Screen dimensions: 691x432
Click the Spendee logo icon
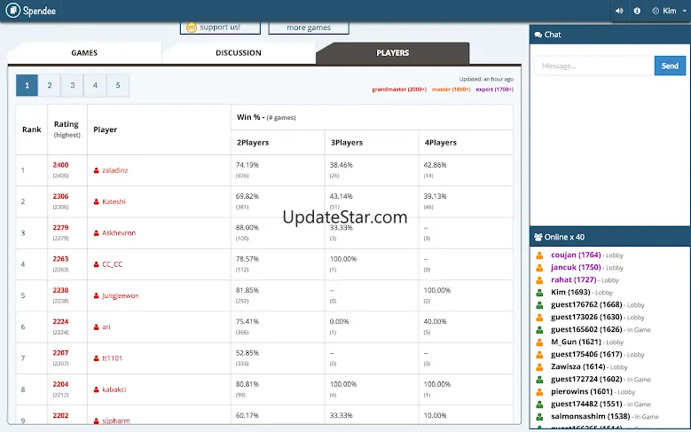pos(13,11)
